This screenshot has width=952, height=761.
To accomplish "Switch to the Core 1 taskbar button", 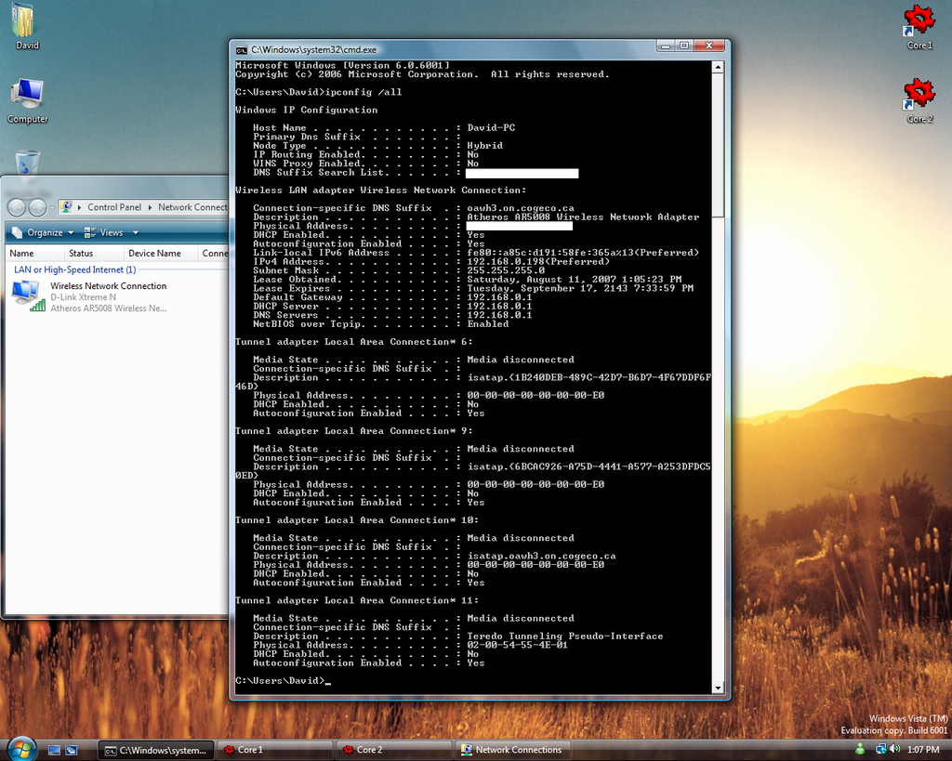I will 276,750.
